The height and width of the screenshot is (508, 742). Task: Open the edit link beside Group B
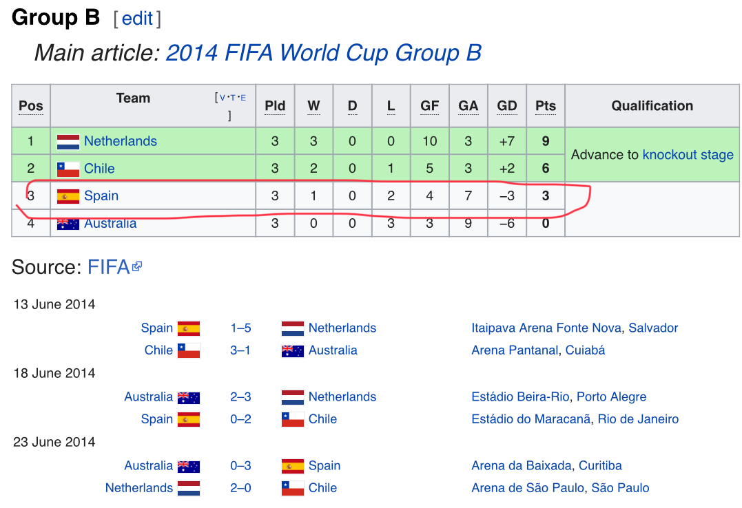(137, 19)
